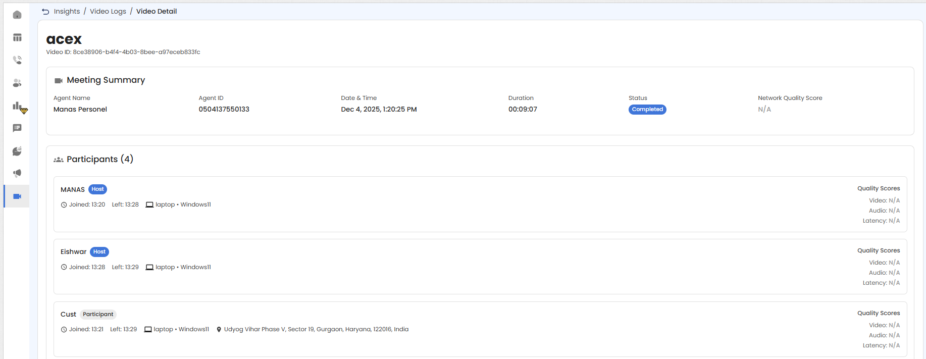Click the Participants (4) heading
This screenshot has height=359, width=926.
[100, 159]
